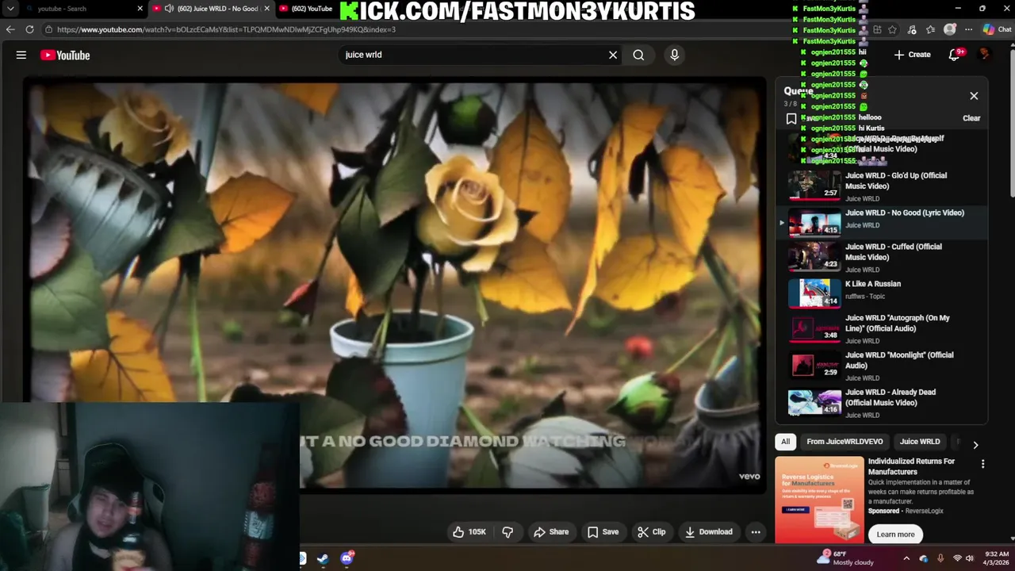Run search with the magnifier button
The width and height of the screenshot is (1015, 571).
(638, 55)
